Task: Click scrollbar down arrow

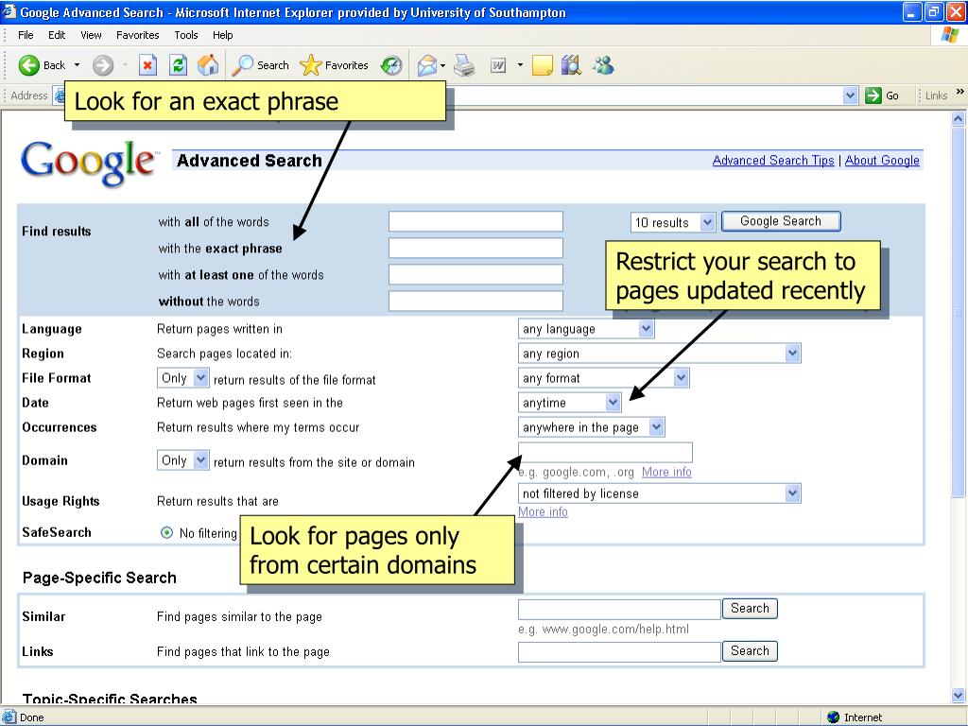Action: [959, 695]
